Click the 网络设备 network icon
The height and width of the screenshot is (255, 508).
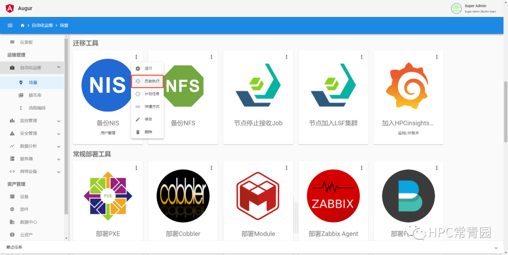(x=12, y=171)
